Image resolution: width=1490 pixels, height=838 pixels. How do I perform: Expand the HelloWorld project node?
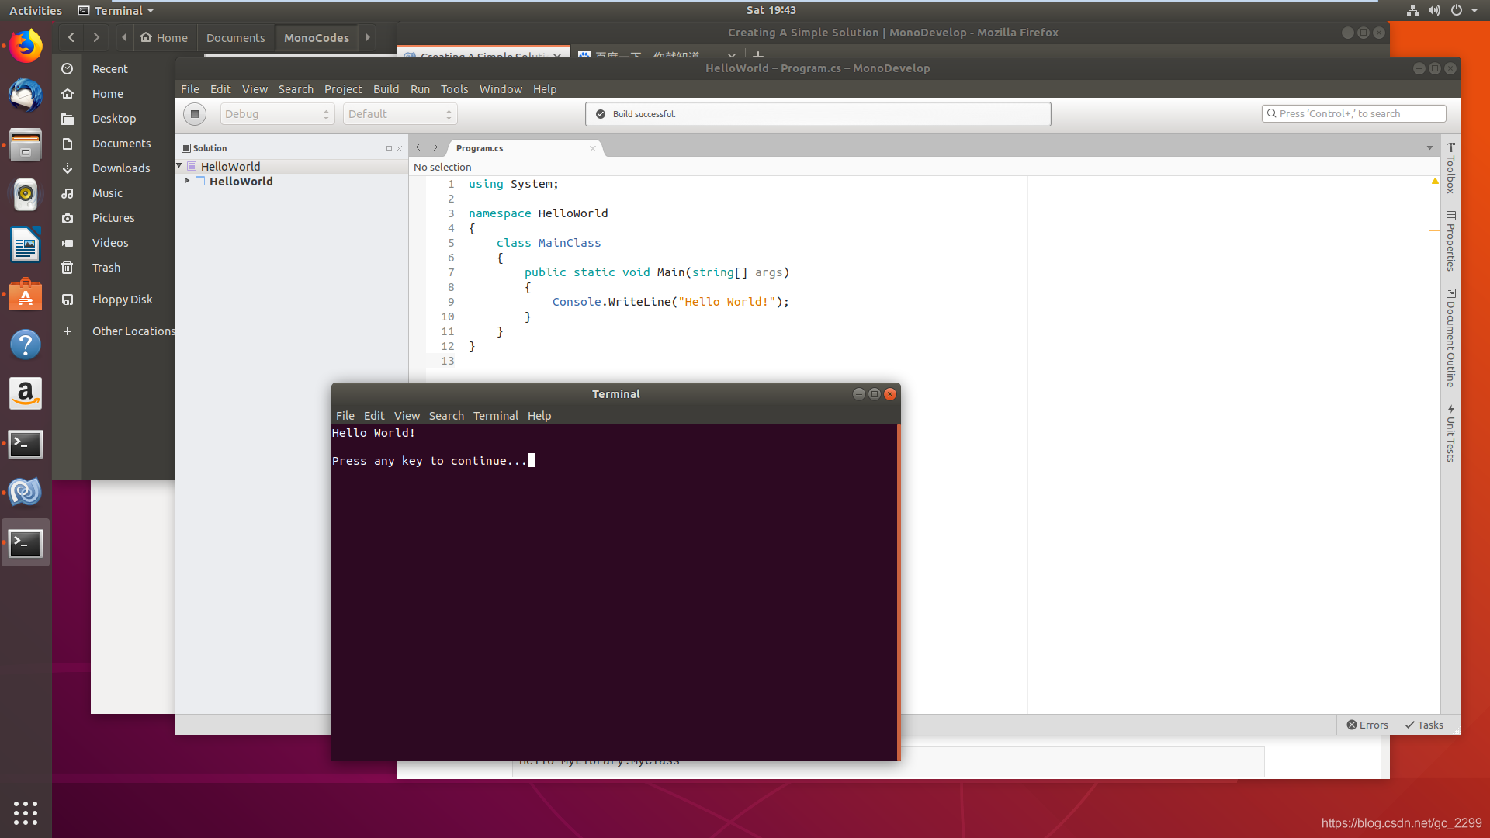187,181
